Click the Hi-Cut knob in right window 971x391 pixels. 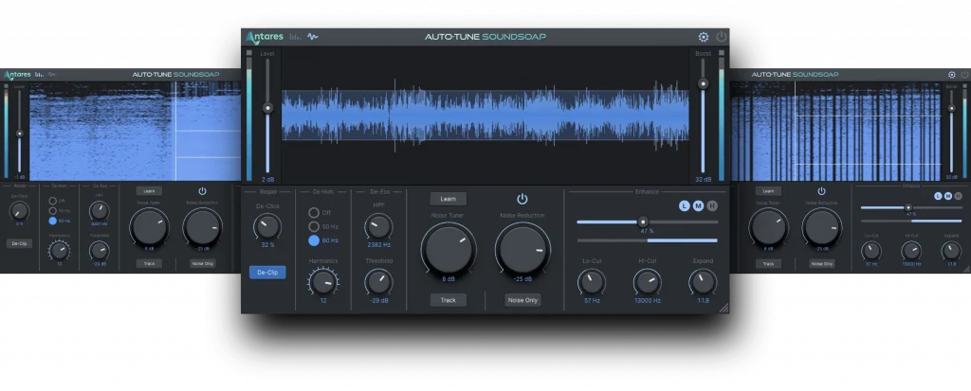tap(911, 251)
